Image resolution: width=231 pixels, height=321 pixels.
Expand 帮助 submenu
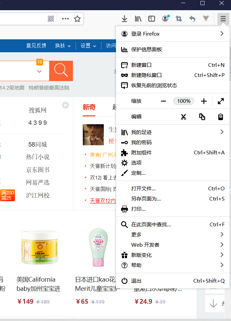tap(173, 265)
